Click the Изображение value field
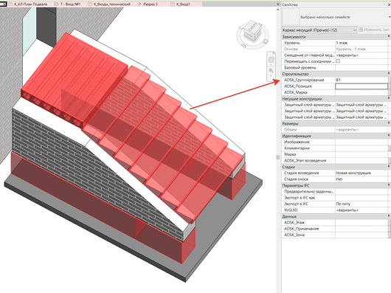 tap(361, 142)
